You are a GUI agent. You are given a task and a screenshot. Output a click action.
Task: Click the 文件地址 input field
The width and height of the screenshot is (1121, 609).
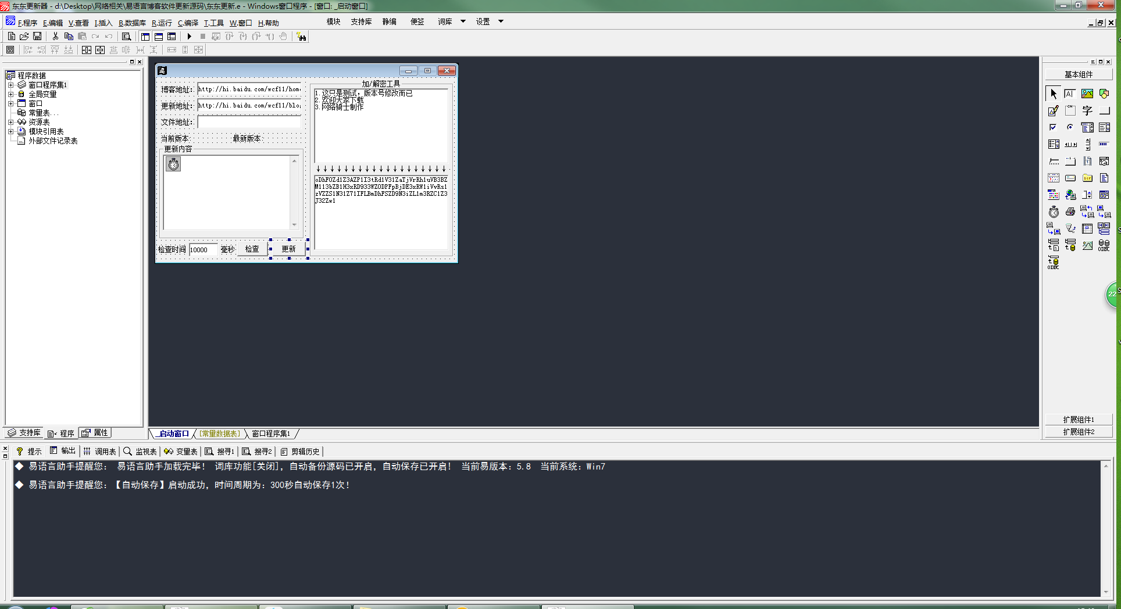249,122
